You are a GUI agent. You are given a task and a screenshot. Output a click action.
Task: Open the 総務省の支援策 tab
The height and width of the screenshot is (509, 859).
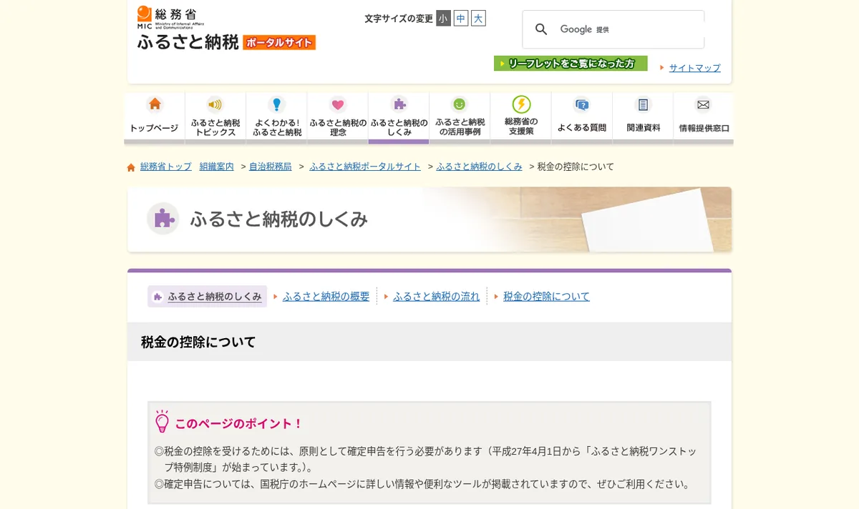[x=521, y=118]
